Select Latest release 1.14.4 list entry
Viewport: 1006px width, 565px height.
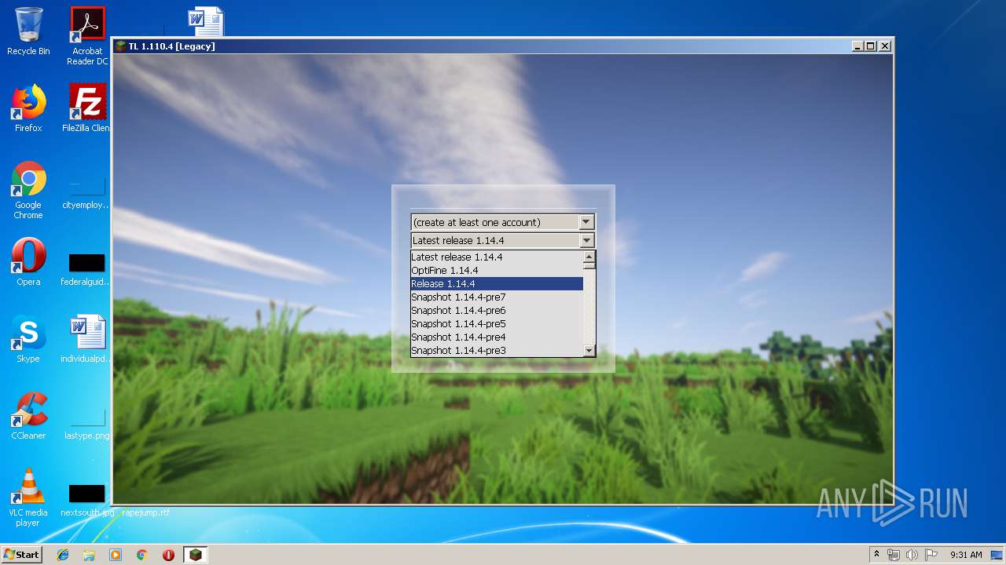pyautogui.click(x=497, y=257)
